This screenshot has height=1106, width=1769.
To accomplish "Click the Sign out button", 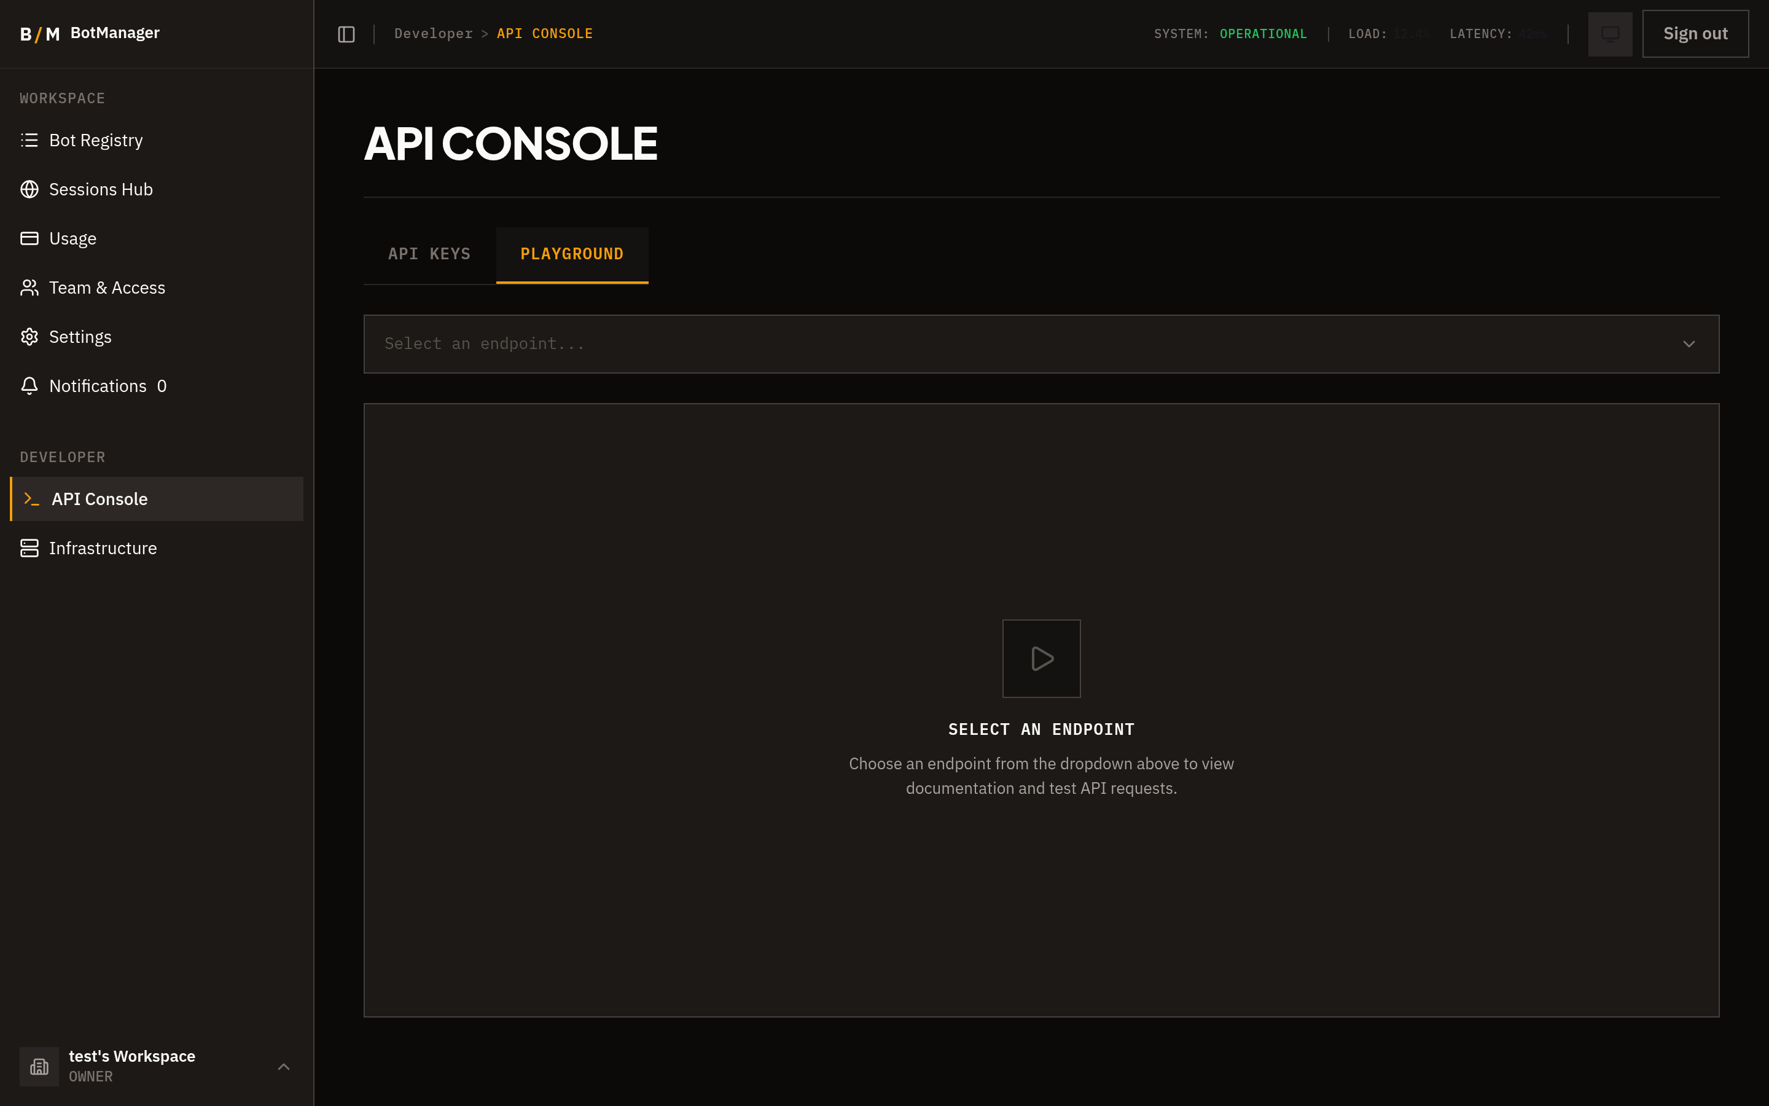I will click(x=1695, y=34).
